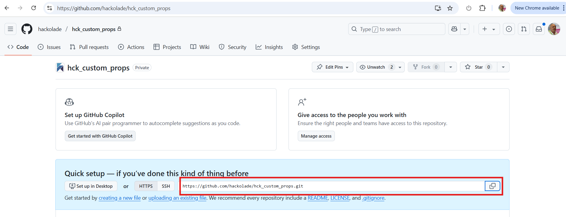Open site information icon in address bar
The height and width of the screenshot is (217, 566).
50,8
